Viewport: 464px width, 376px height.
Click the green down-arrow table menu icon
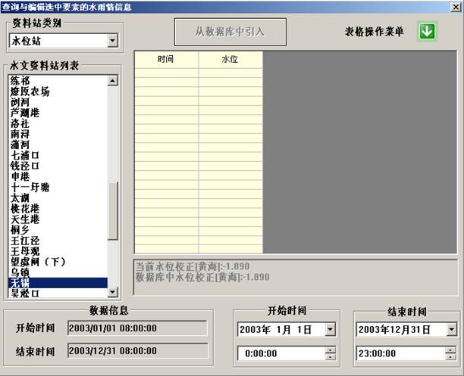426,33
